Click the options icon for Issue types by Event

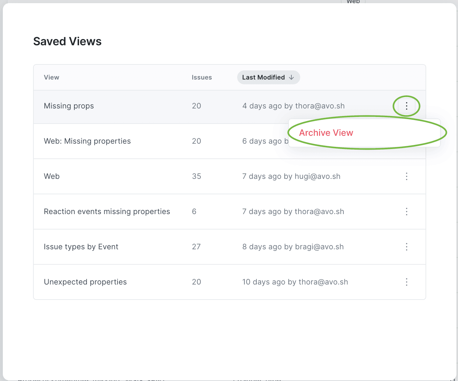[x=407, y=247]
